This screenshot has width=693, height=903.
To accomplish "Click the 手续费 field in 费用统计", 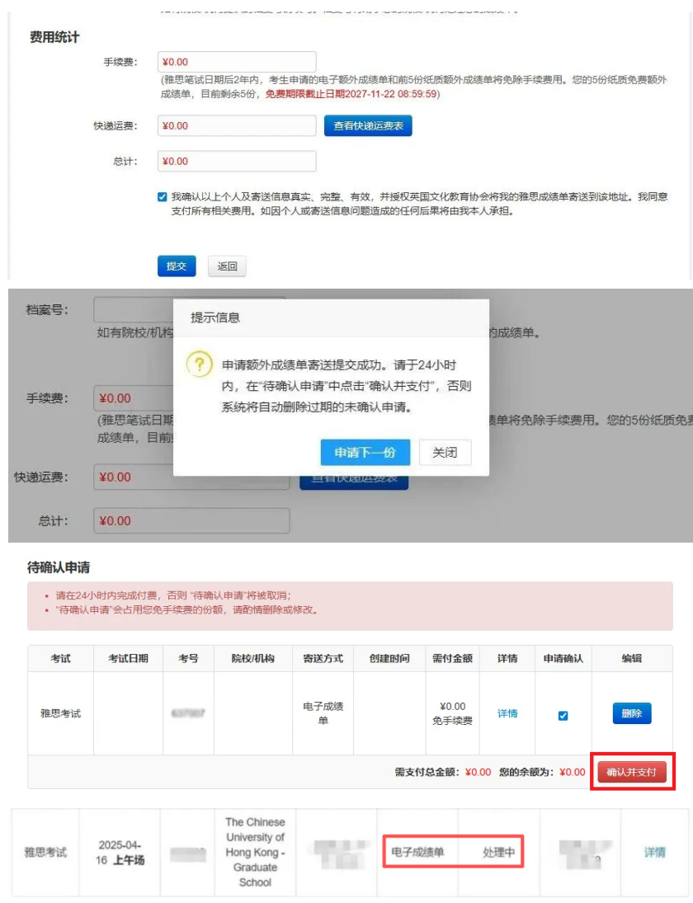I will tap(237, 62).
